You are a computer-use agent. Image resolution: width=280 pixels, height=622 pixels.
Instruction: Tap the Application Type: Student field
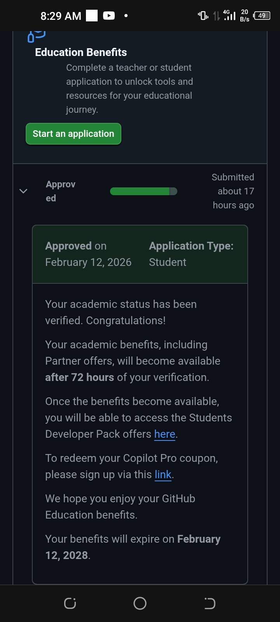click(191, 254)
